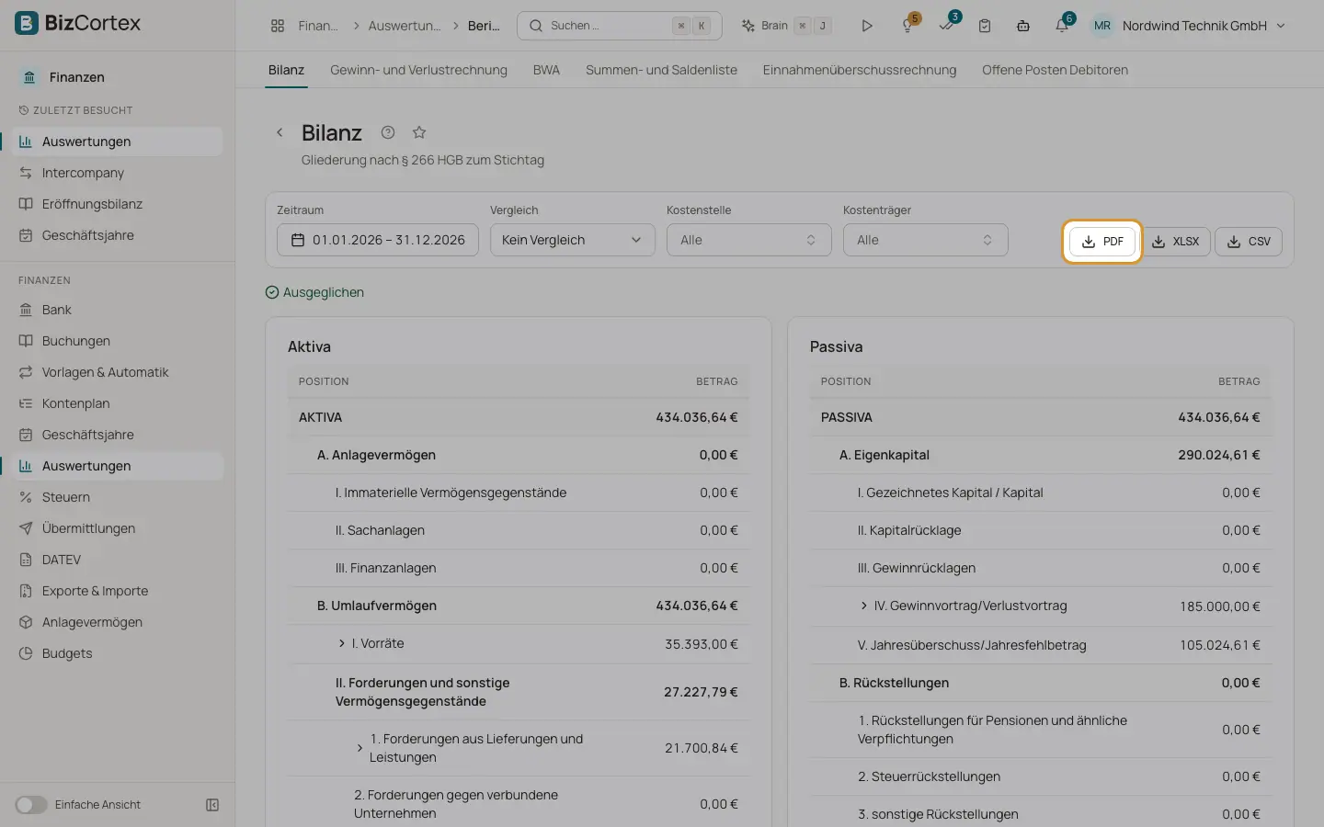Open the notifications bell icon
The image size is (1324, 827).
pyautogui.click(x=1062, y=26)
